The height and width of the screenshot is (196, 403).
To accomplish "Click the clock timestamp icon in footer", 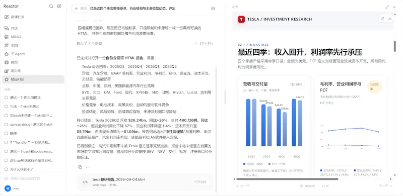I will [301, 186].
